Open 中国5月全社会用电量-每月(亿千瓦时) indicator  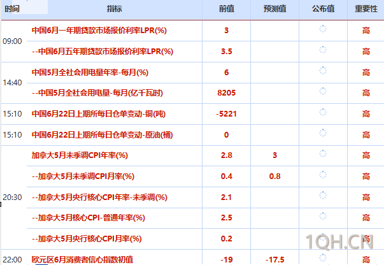(x=97, y=93)
